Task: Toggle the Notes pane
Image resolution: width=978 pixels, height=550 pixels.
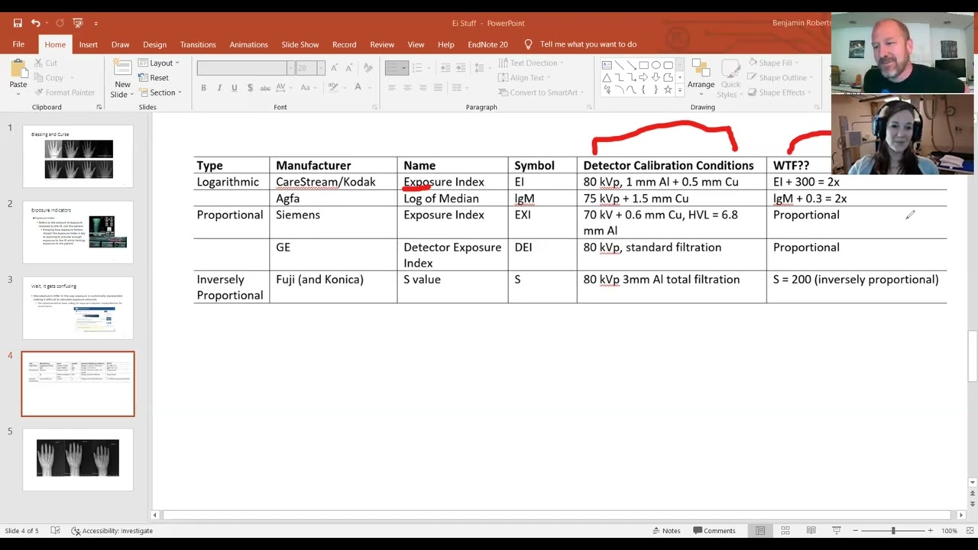Action: coord(666,531)
